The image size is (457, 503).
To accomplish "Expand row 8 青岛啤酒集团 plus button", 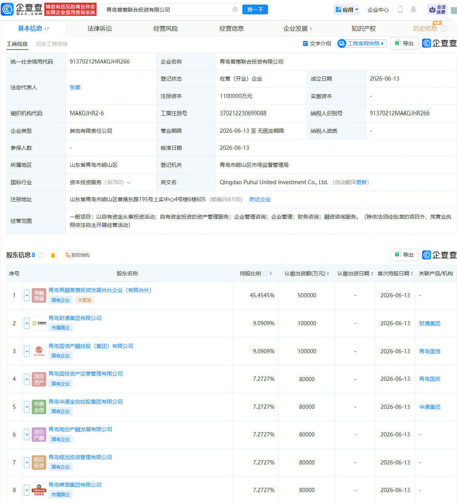I will point(27,491).
